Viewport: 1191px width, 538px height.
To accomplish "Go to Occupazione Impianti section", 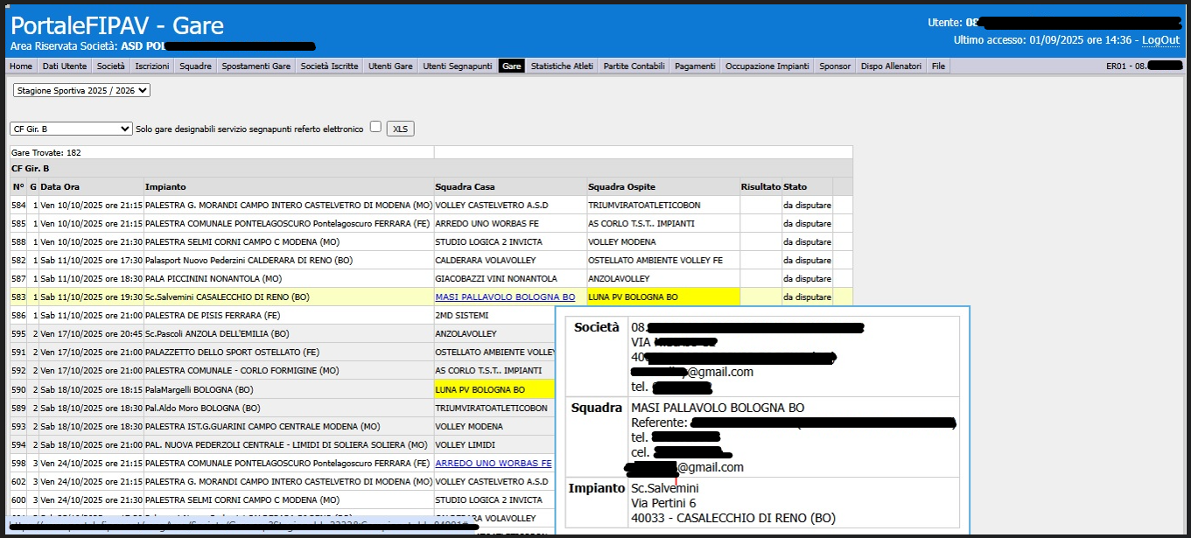I will point(767,66).
